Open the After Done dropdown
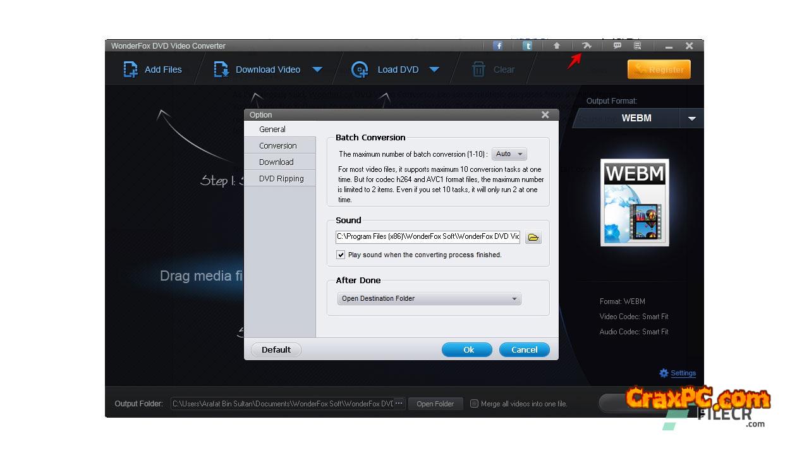Screen dimensions: 809x455 [429, 298]
